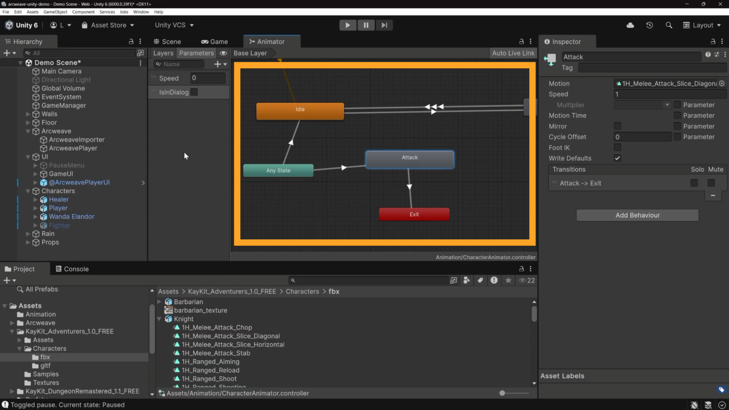
Task: Expand the Arcweave folder in Project tree
Action: click(12, 323)
